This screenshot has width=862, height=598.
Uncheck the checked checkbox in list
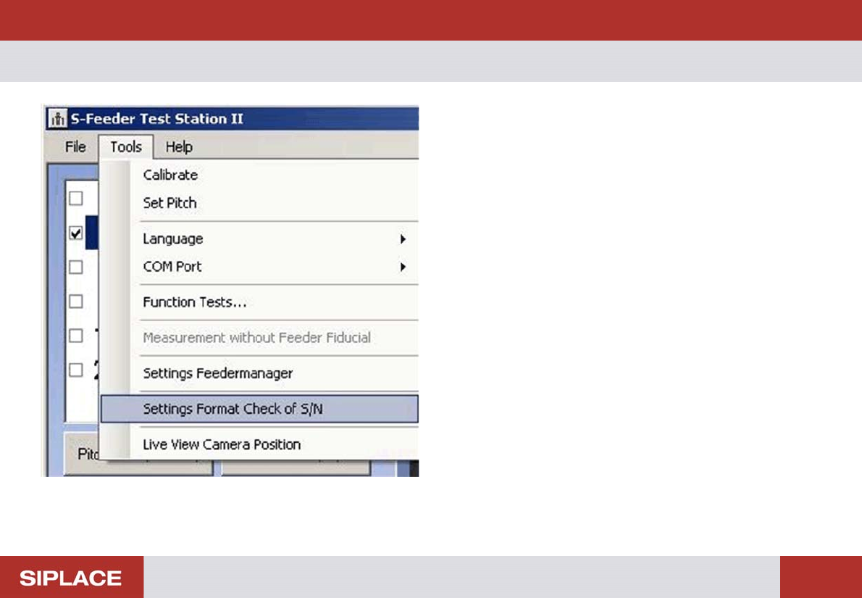pyautogui.click(x=76, y=233)
